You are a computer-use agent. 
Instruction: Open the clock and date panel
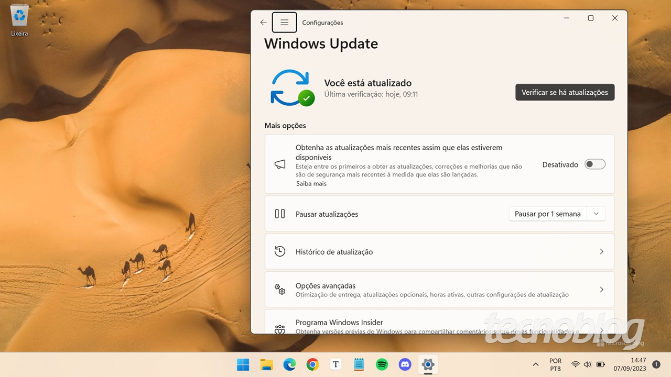pos(638,364)
